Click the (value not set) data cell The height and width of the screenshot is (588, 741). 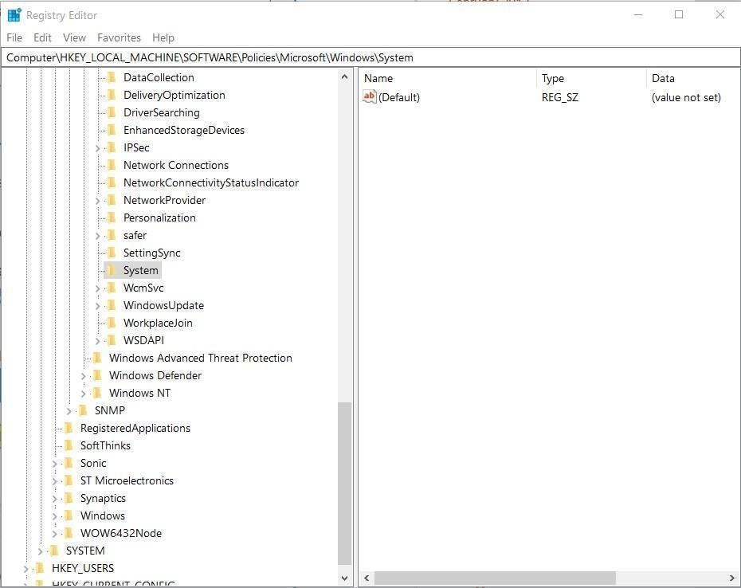click(686, 97)
